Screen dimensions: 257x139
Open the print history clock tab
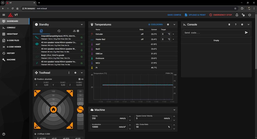pyautogui.click(x=59, y=31)
